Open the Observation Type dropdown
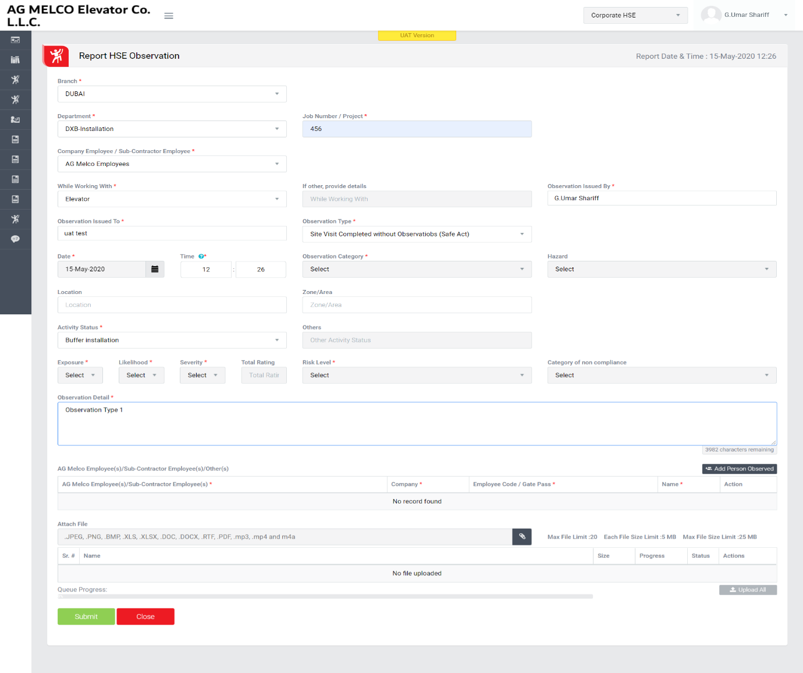803x673 pixels. [x=417, y=234]
